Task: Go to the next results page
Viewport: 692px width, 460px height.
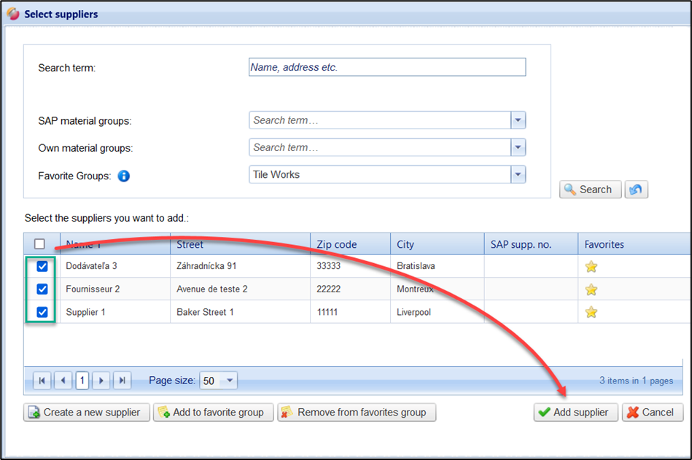Action: (x=102, y=381)
